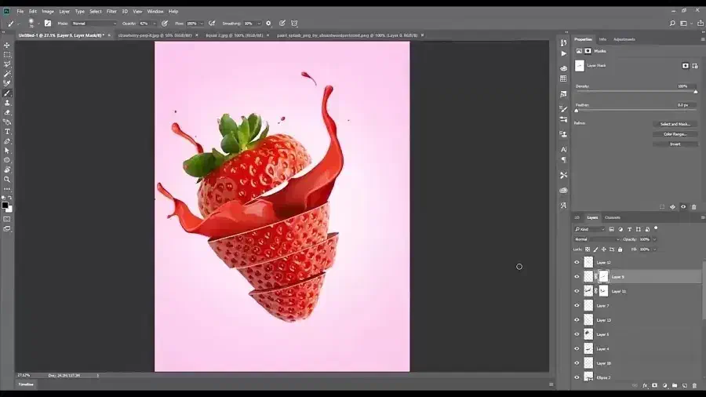Click the Select and Mask button

[675, 124]
